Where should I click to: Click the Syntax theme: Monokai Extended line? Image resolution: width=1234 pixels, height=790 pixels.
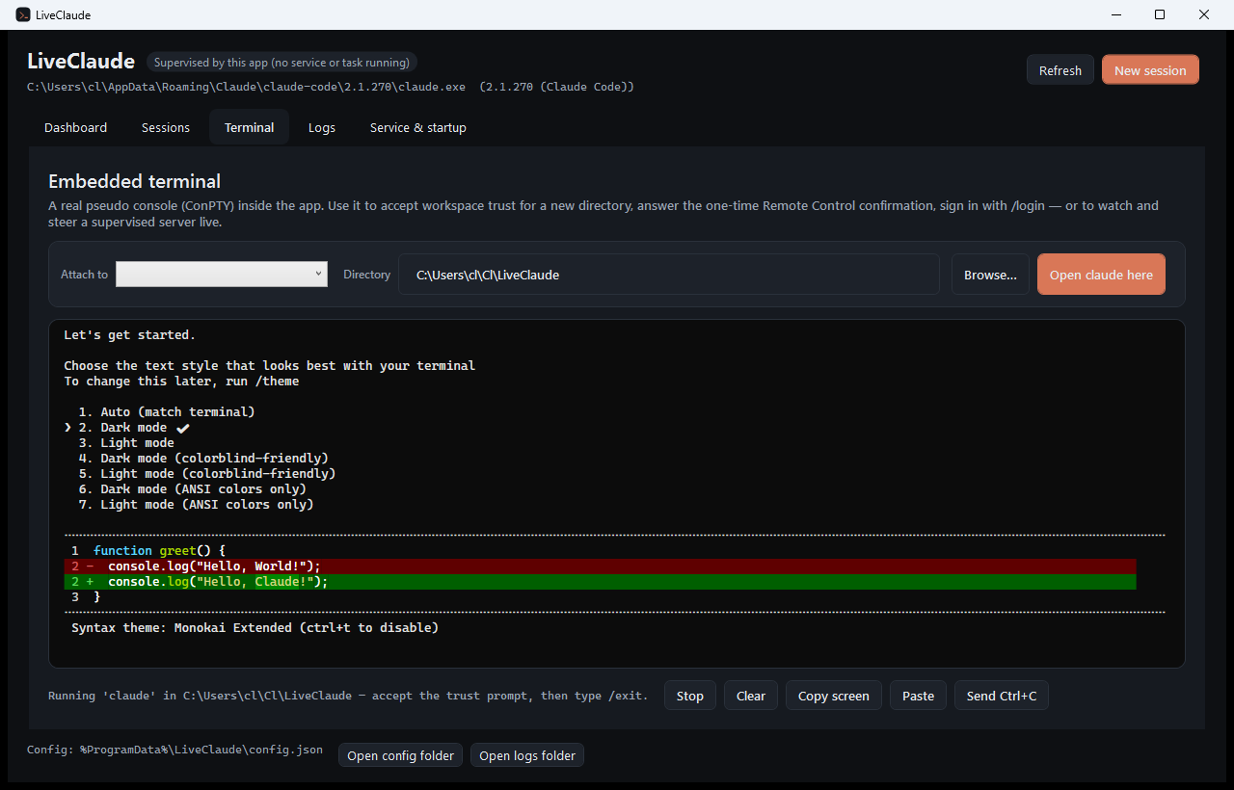(x=255, y=627)
